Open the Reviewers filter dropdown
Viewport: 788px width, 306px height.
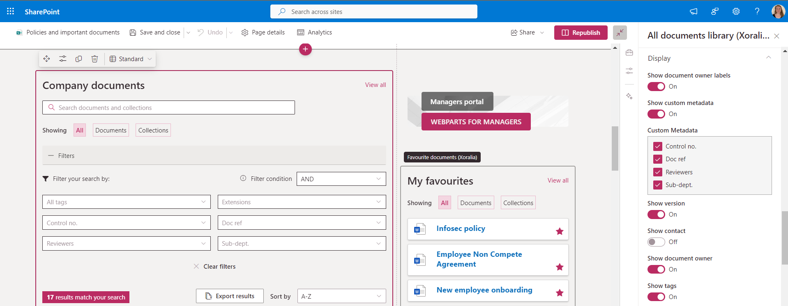coord(127,243)
